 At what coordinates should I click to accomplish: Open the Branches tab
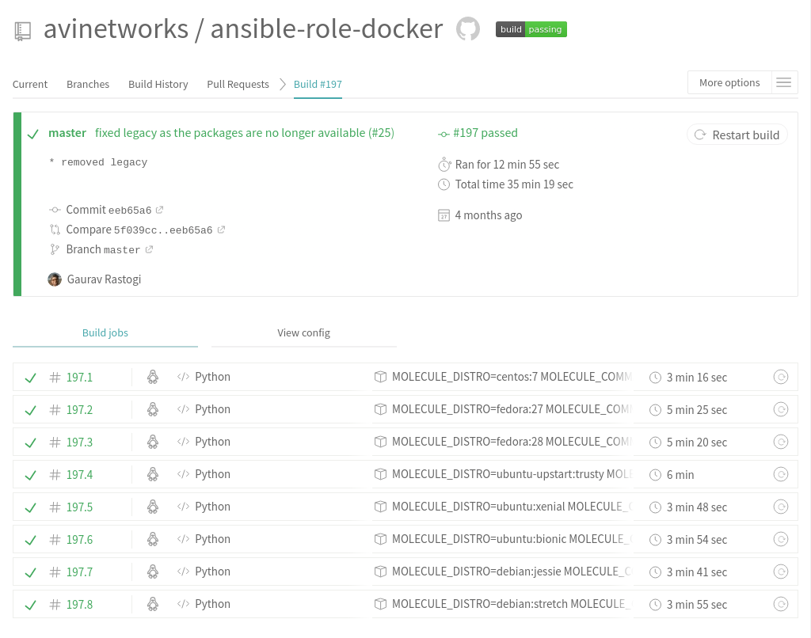click(88, 84)
